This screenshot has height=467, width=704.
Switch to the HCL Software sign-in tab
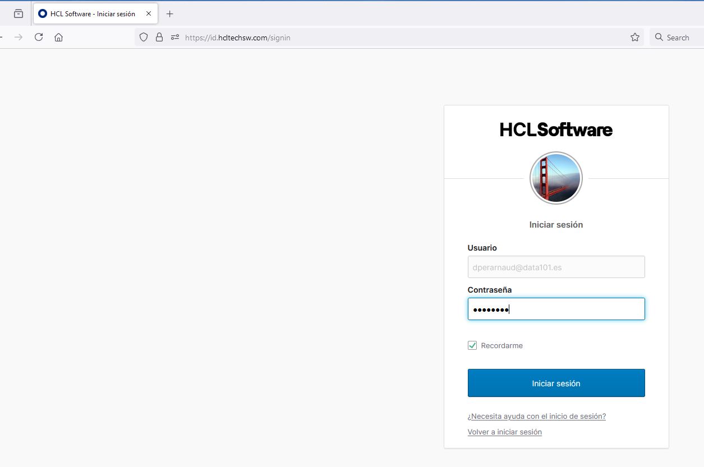90,13
